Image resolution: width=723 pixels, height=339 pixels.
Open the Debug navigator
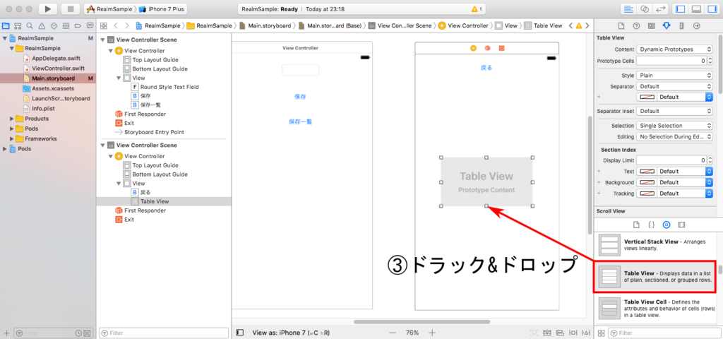(x=66, y=26)
